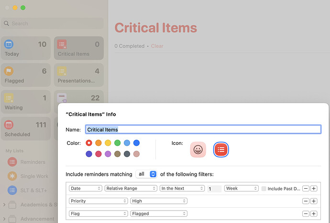Choose the red list icon option
330x223 pixels.
point(221,150)
